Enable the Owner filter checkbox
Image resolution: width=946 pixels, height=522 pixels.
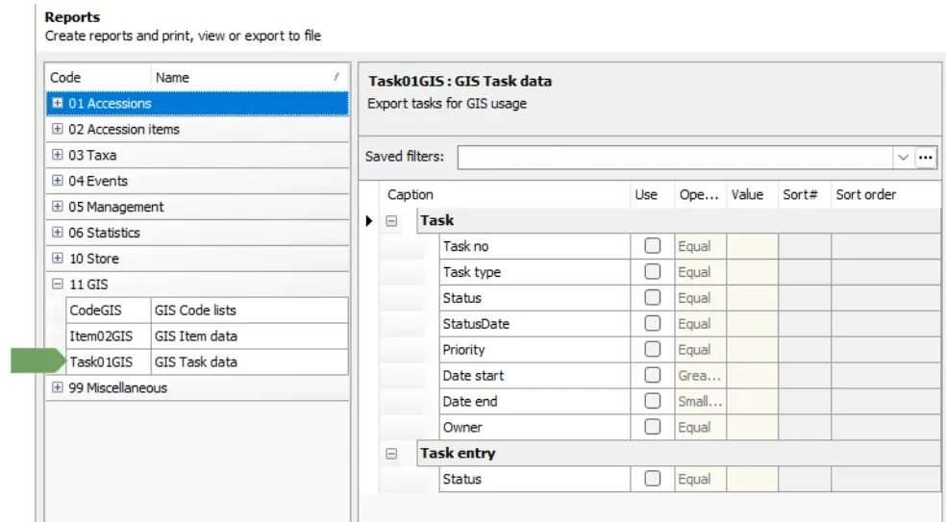pos(652,427)
